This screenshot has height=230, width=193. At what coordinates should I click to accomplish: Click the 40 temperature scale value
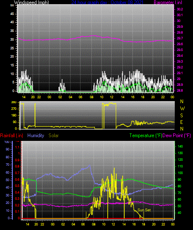(x=179, y=213)
